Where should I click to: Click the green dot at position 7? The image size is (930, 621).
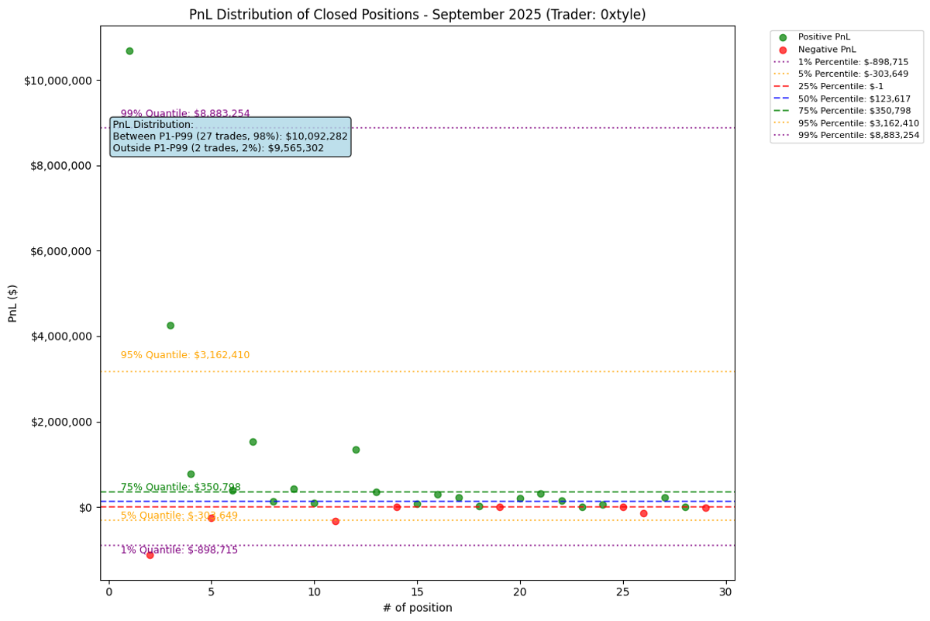[253, 442]
